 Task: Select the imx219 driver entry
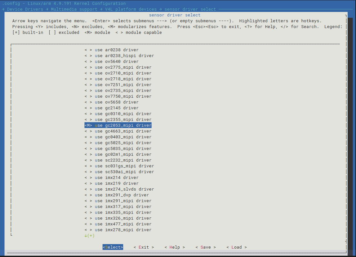(112, 183)
